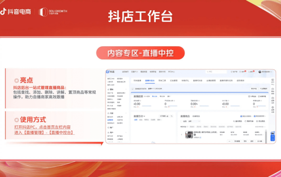Image resolution: width=281 pixels, height=177 pixels.
Task: Open the 红包管理 tab
Action: tap(174, 81)
